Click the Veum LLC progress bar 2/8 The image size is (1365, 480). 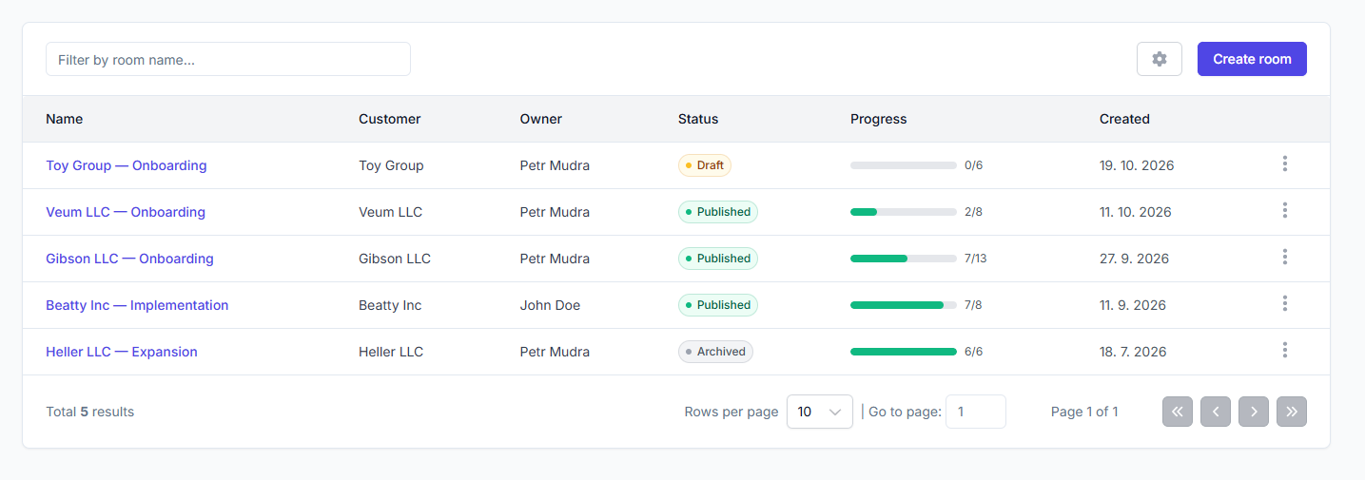(904, 212)
